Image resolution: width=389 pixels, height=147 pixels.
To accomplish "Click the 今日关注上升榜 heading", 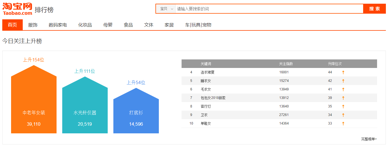I will click(x=22, y=41).
